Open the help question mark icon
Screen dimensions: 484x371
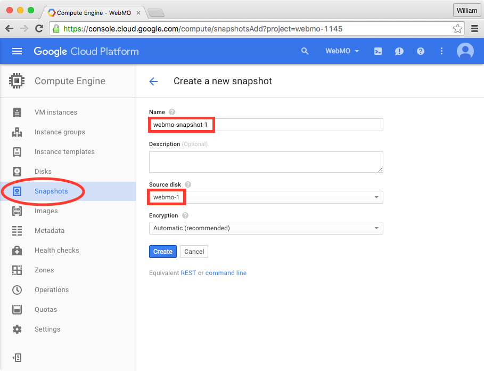coord(421,51)
